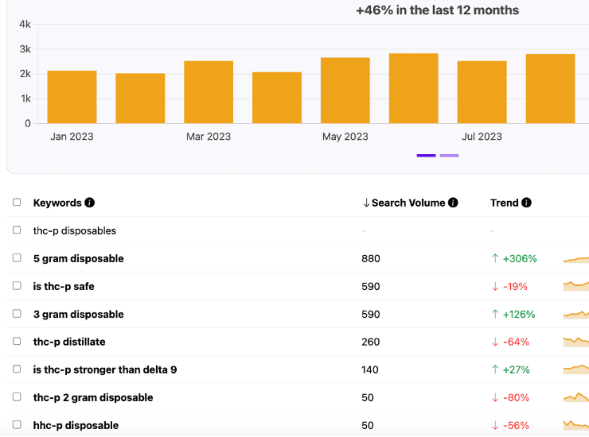Check the box for 5 gram disposable

[x=17, y=258]
